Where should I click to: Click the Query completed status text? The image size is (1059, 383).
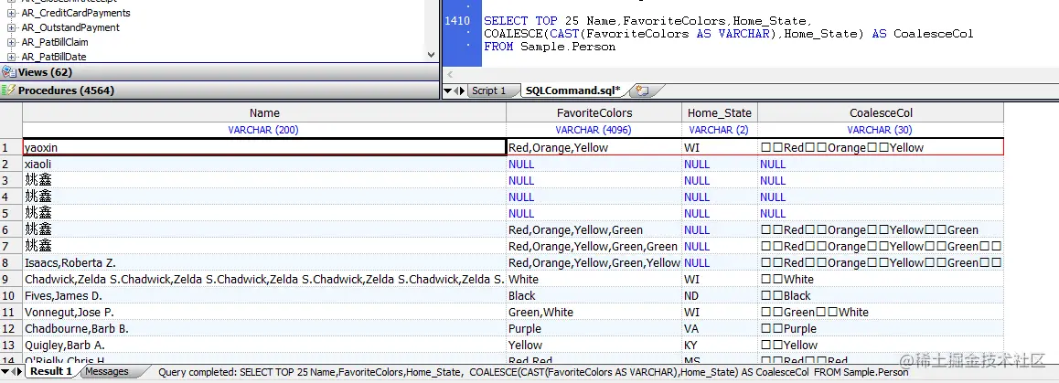click(533, 372)
